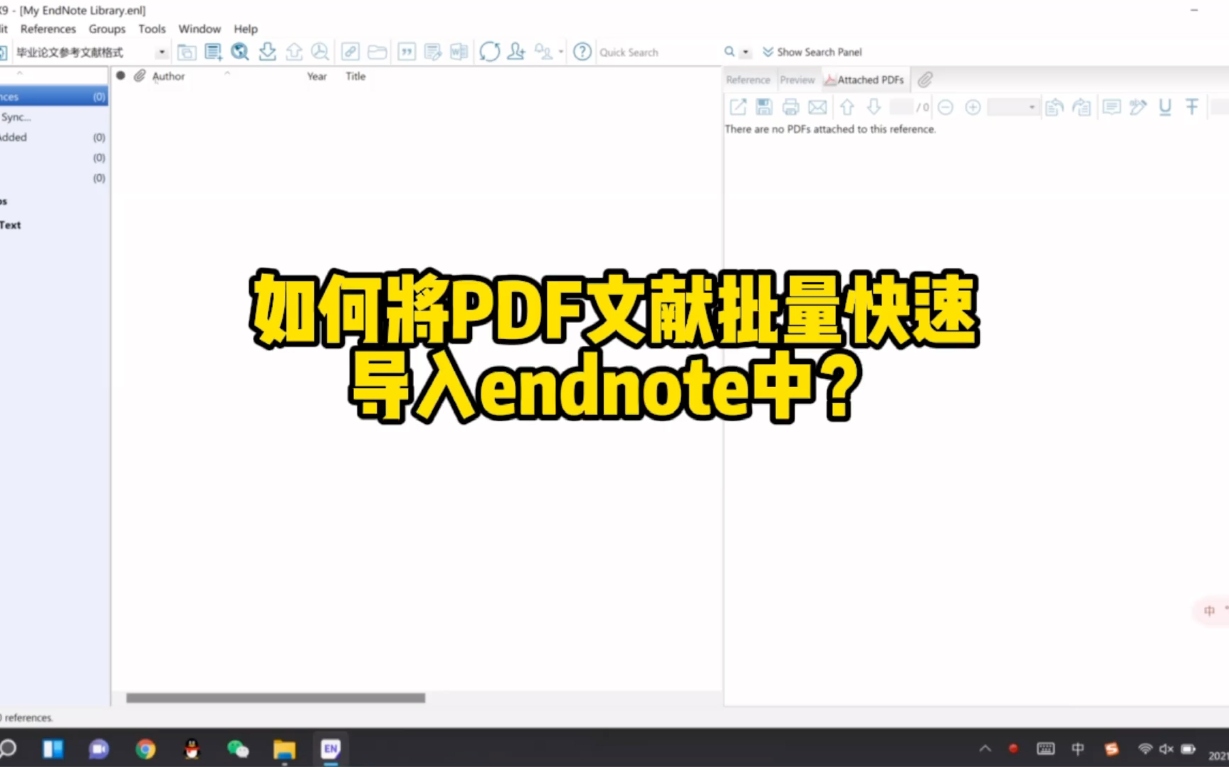This screenshot has width=1229, height=767.
Task: Open EndNote from the taskbar
Action: pyautogui.click(x=331, y=749)
